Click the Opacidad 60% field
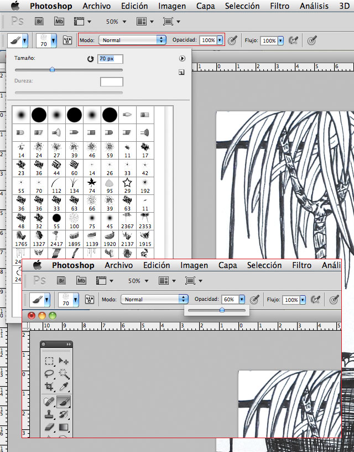The image size is (354, 452). [x=230, y=300]
